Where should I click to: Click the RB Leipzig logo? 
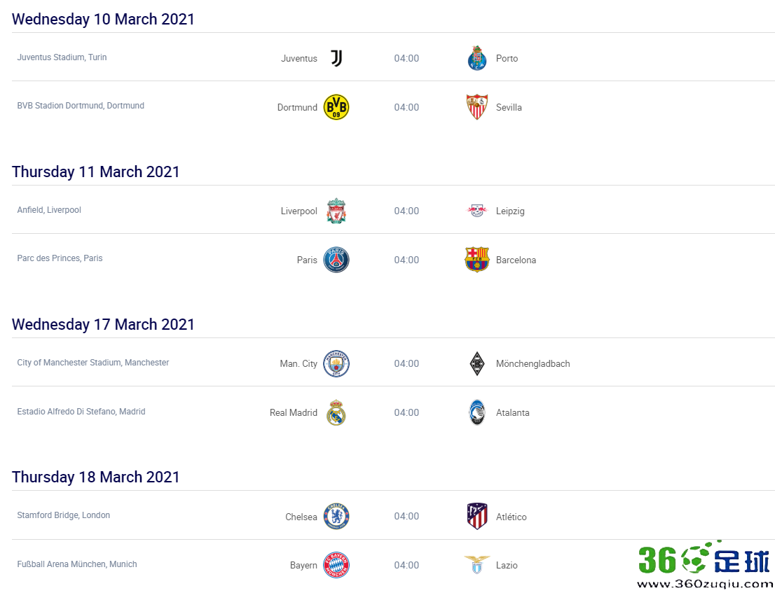coord(477,211)
